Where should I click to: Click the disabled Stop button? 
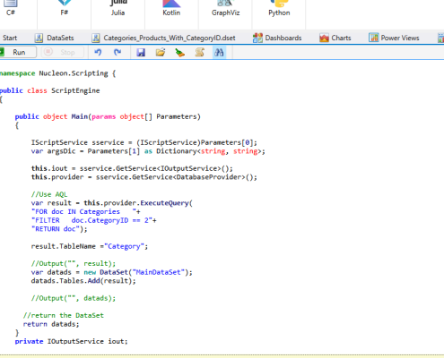pyautogui.click(x=62, y=52)
